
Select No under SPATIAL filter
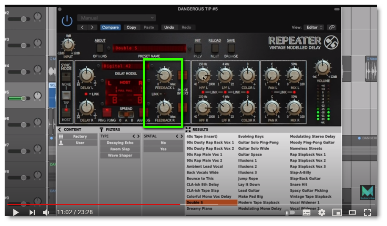tap(163, 143)
